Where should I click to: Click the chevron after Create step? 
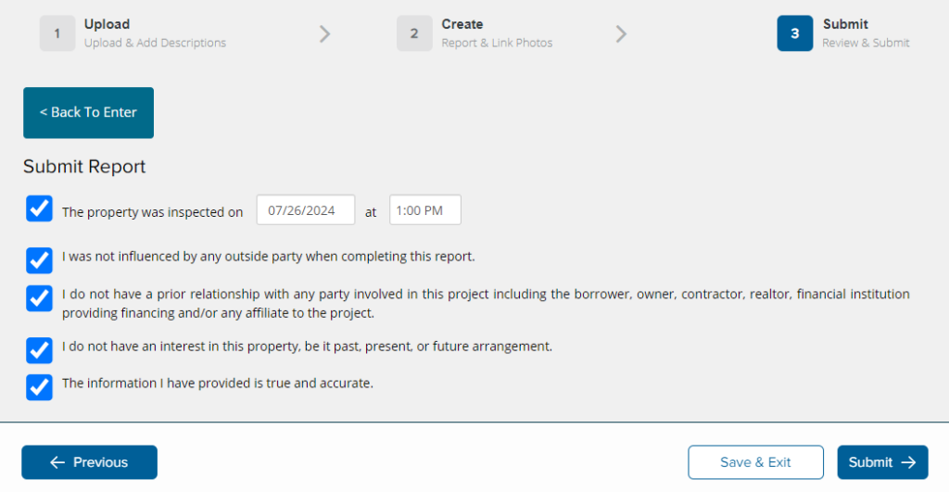tap(621, 34)
